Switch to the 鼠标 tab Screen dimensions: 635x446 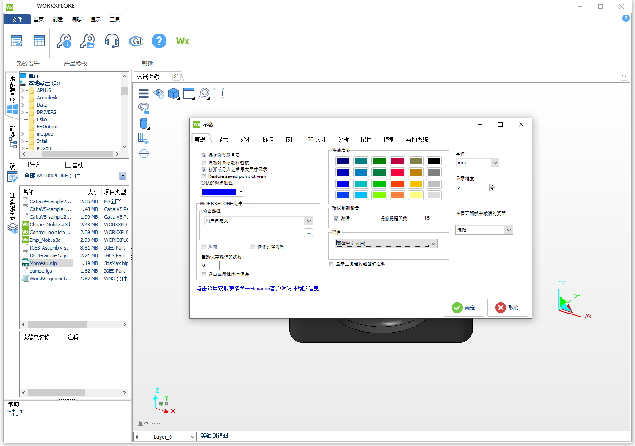[366, 139]
